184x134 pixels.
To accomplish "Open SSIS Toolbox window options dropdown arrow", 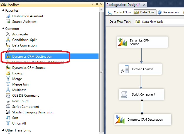I will pos(93,4).
